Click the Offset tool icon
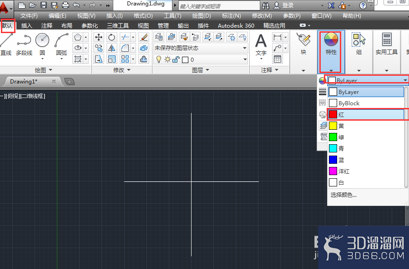Viewport: 409px width, 269px height. (x=144, y=59)
